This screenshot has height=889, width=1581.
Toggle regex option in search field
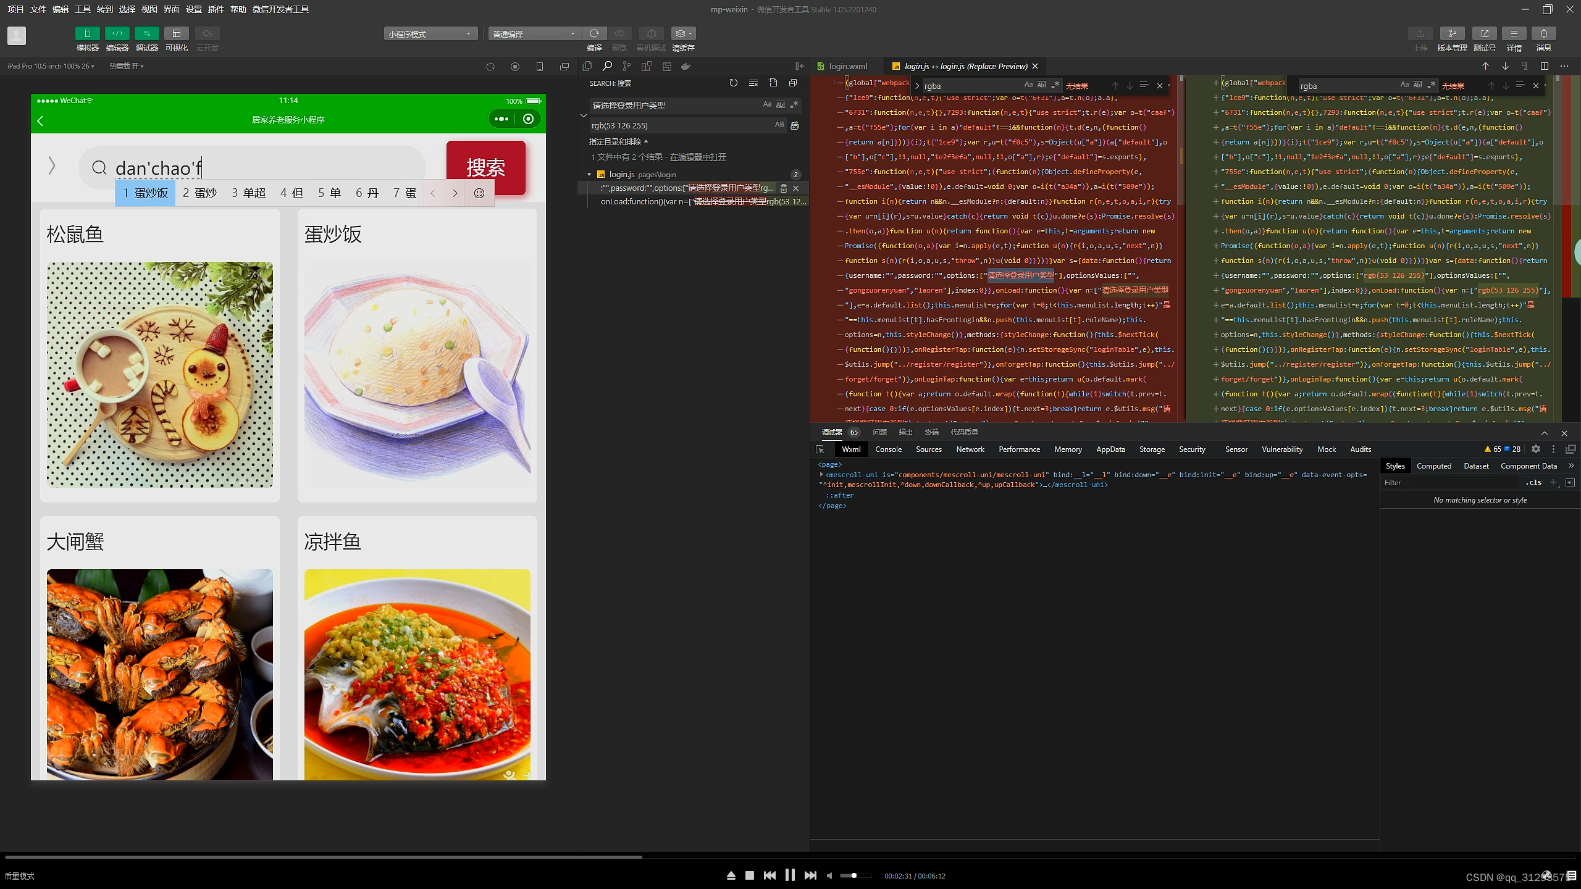tap(794, 105)
